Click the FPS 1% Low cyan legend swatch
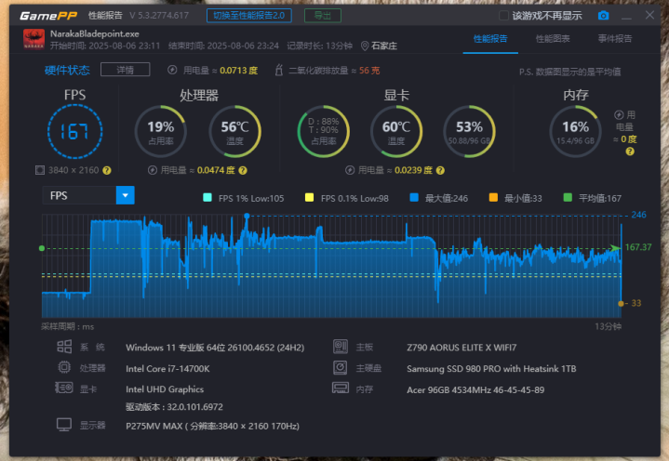 pyautogui.click(x=207, y=197)
